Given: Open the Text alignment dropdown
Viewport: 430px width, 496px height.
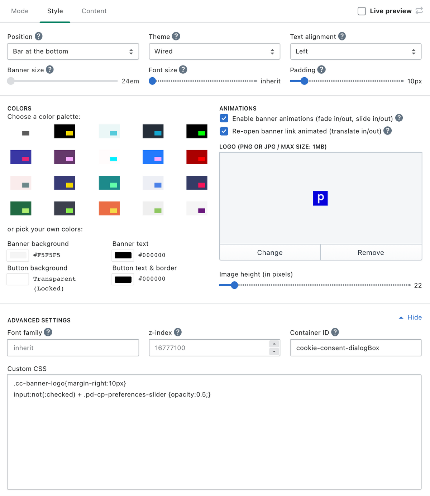Looking at the screenshot, I should coord(355,52).
